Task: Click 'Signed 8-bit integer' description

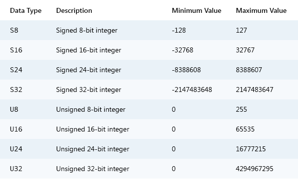Action: point(86,31)
